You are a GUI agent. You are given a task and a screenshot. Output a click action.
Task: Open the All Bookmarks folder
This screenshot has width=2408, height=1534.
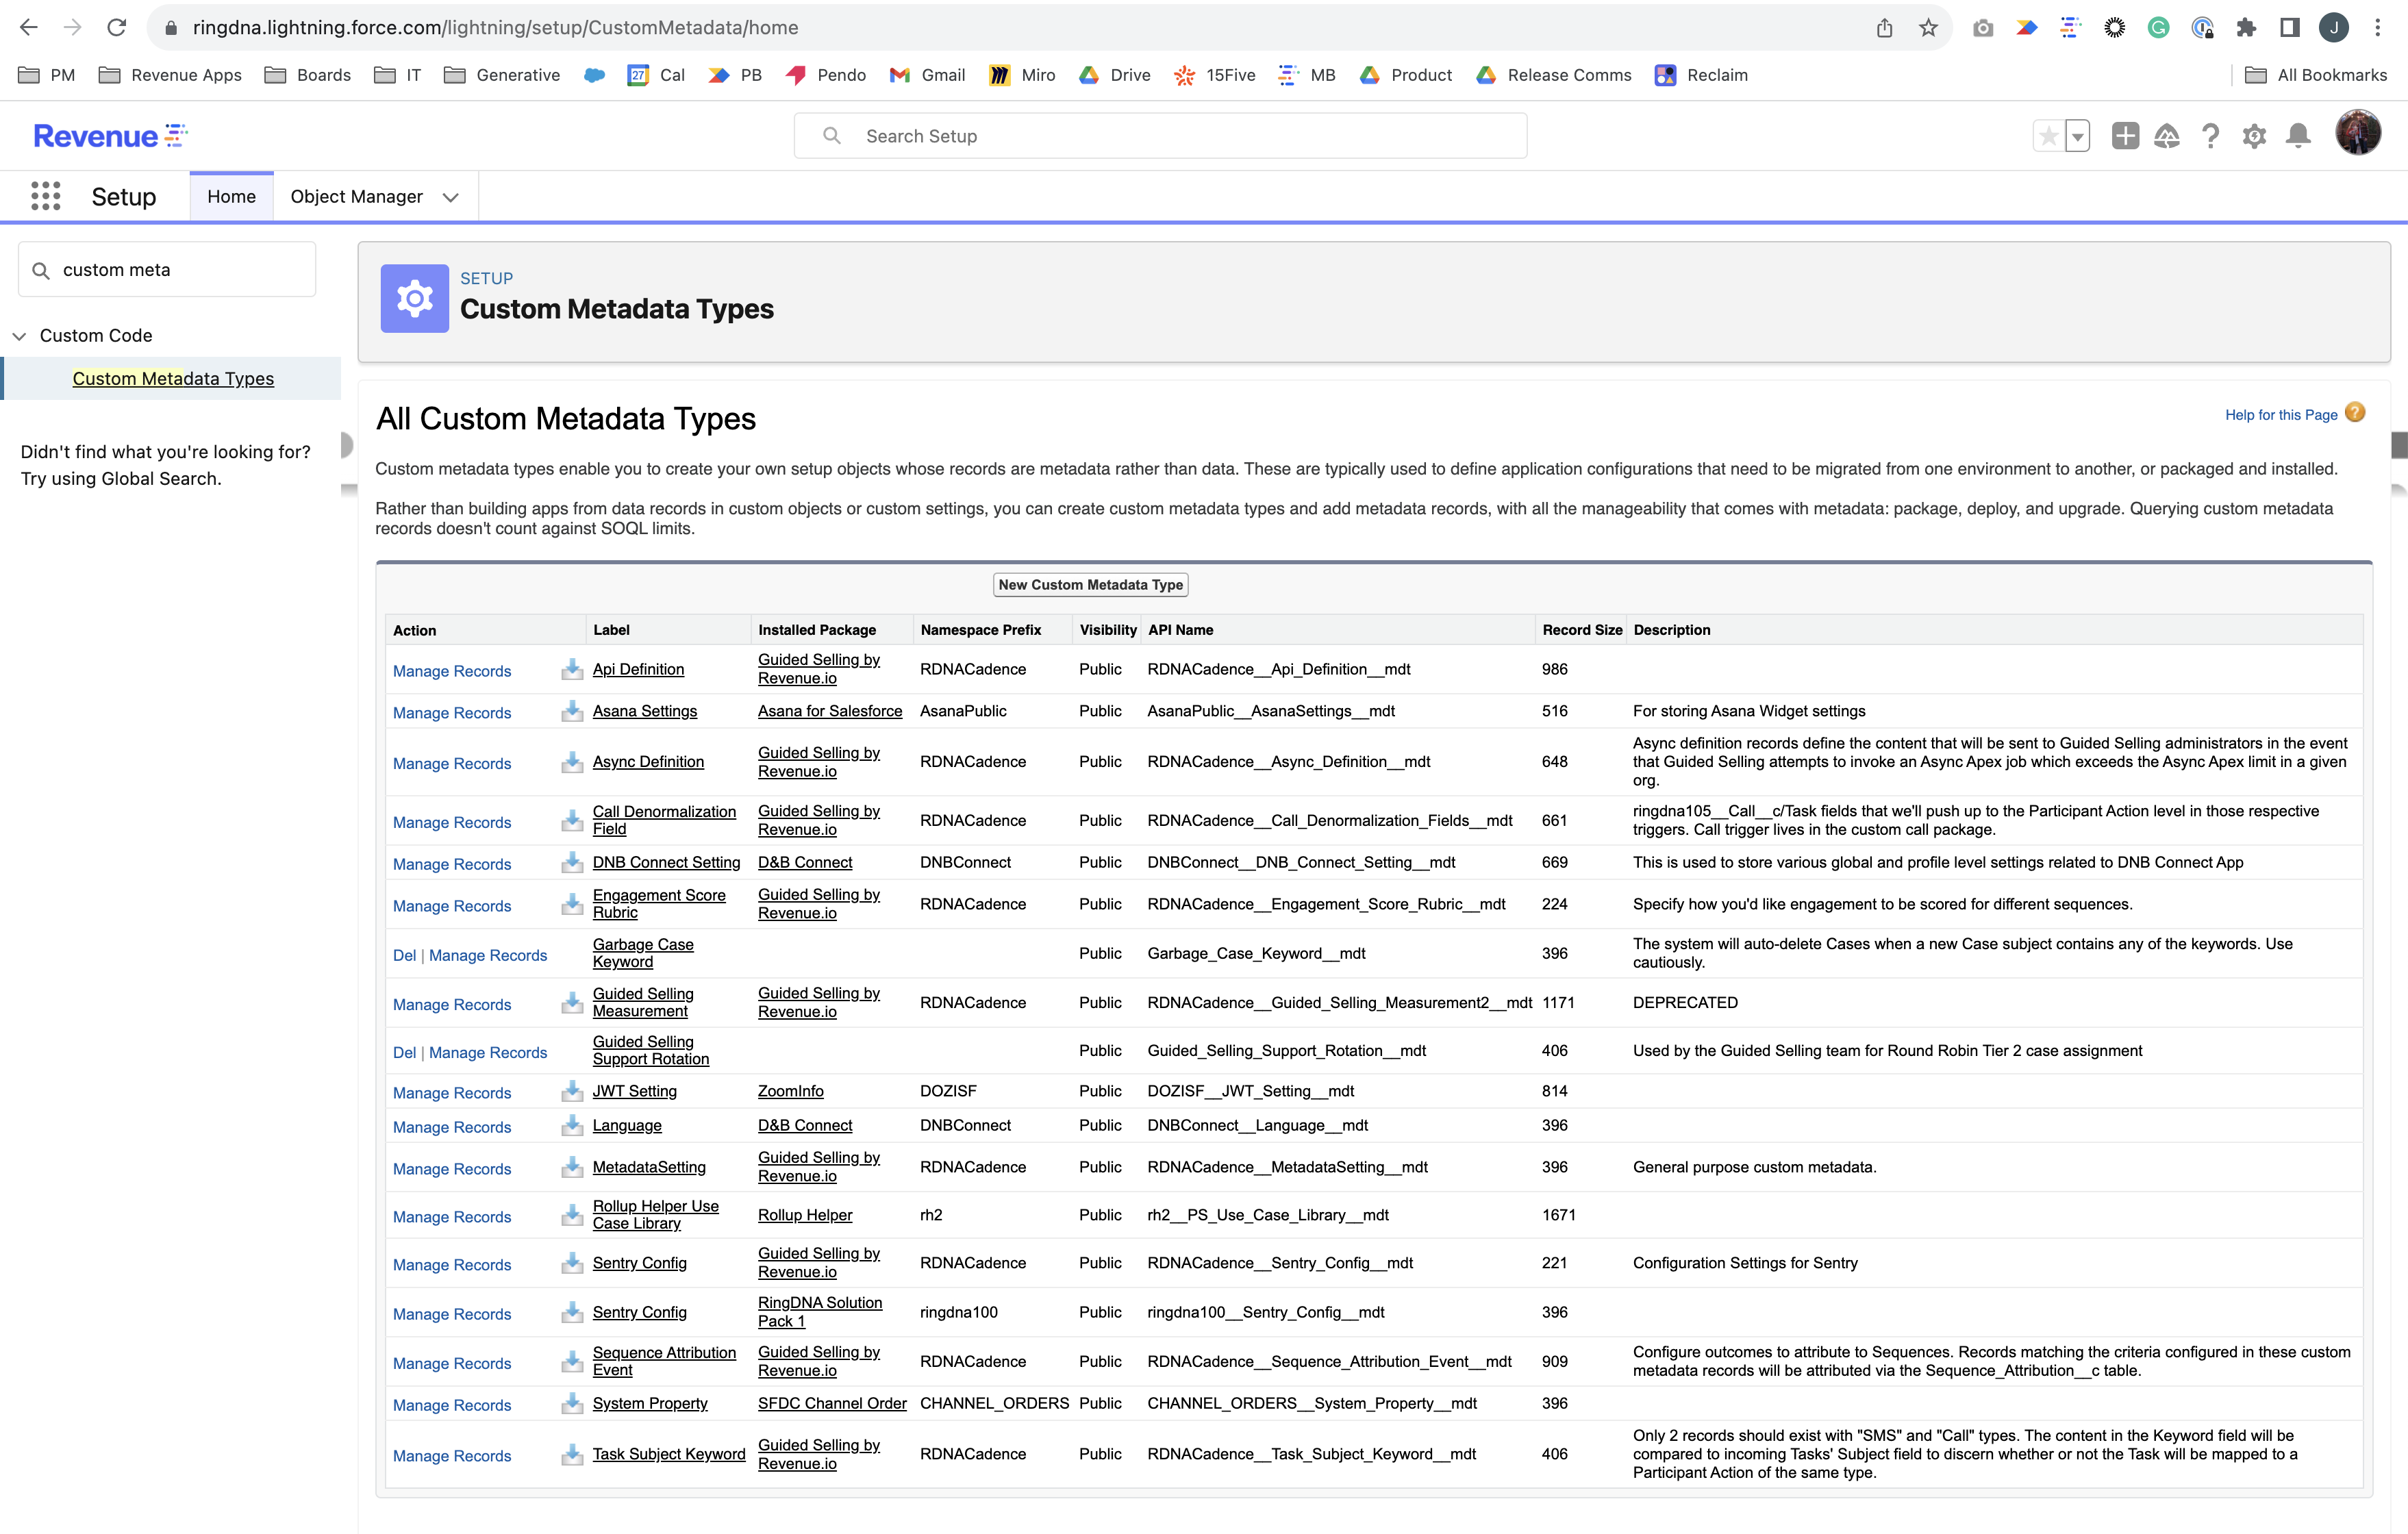(x=2315, y=75)
